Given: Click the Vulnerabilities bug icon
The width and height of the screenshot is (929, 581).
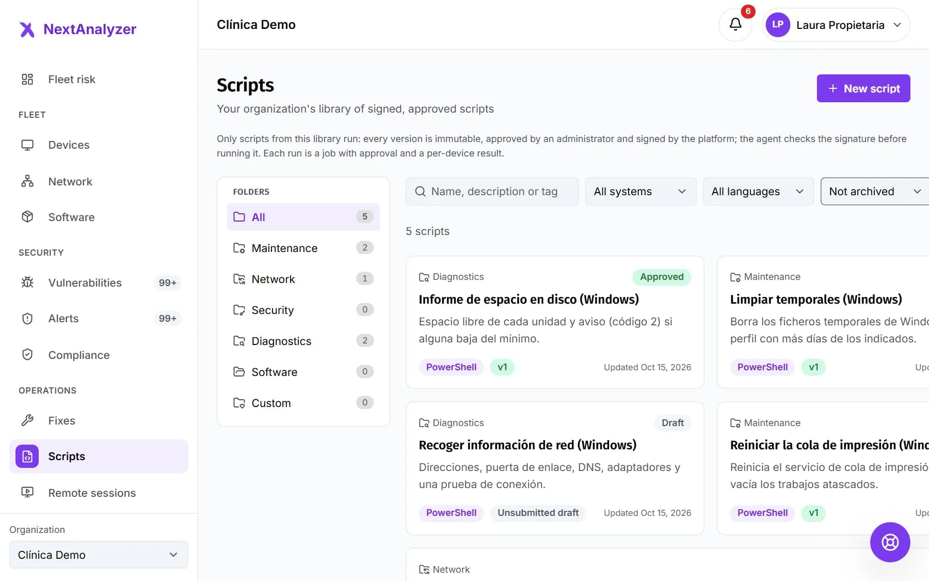Looking at the screenshot, I should 27,282.
